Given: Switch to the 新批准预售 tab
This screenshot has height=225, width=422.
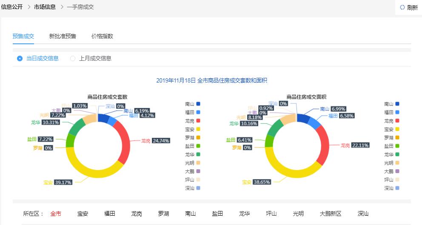Looking at the screenshot, I should (63, 36).
